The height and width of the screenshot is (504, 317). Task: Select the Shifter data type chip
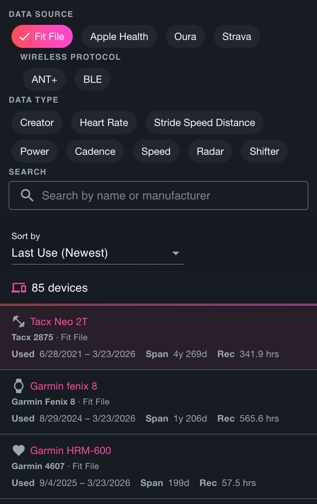264,151
